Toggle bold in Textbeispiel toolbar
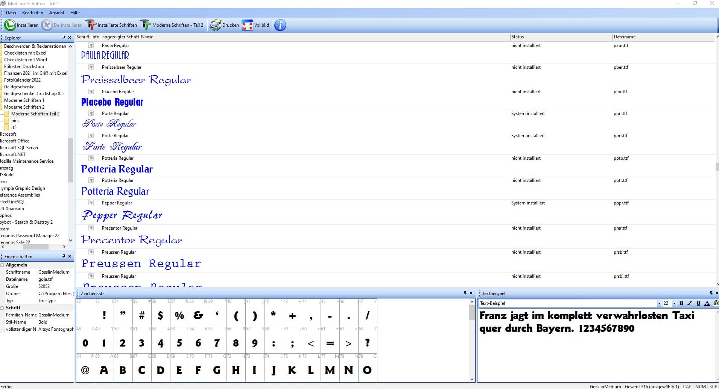 [x=681, y=303]
